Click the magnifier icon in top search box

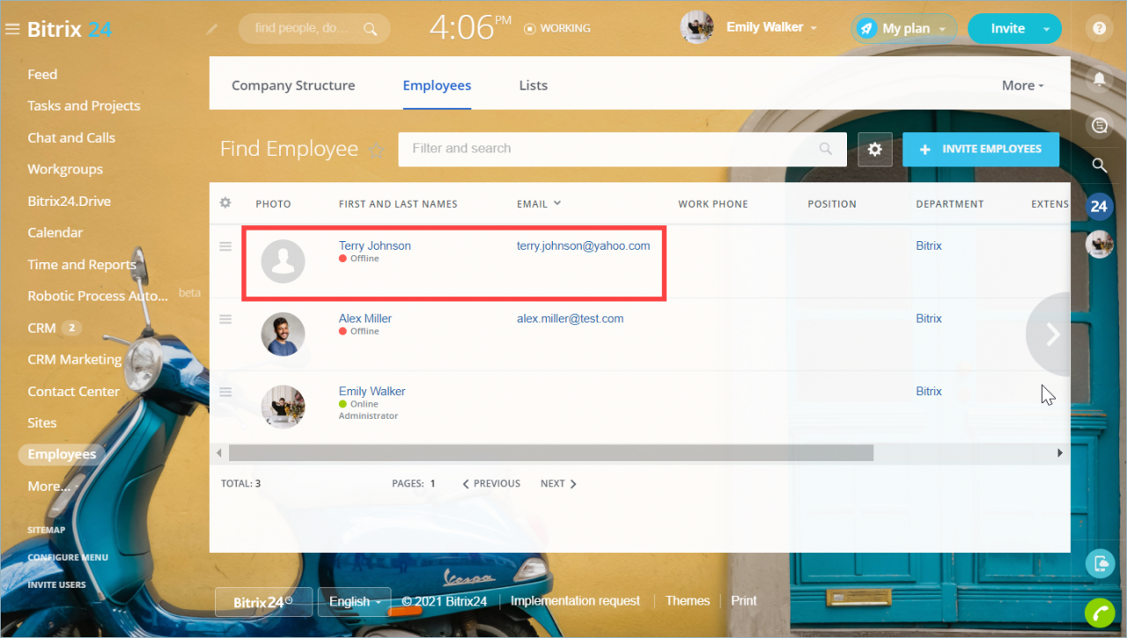point(371,28)
